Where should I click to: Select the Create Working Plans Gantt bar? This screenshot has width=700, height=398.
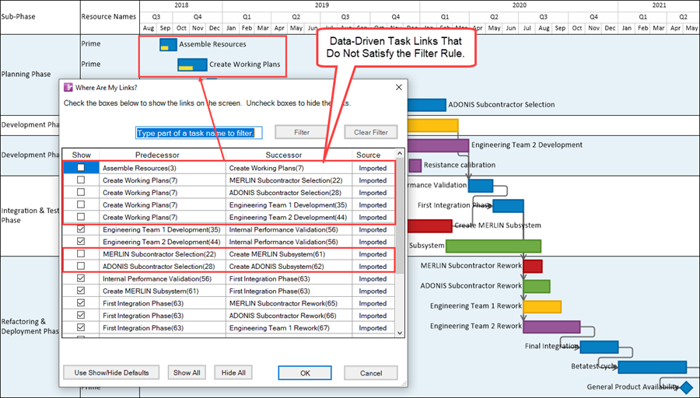(x=192, y=65)
